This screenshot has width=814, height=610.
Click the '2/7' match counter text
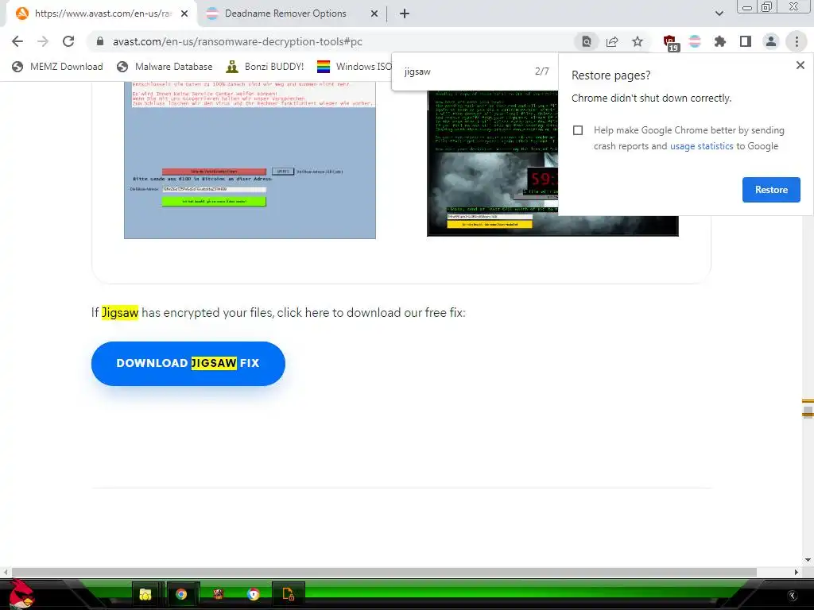(x=541, y=71)
